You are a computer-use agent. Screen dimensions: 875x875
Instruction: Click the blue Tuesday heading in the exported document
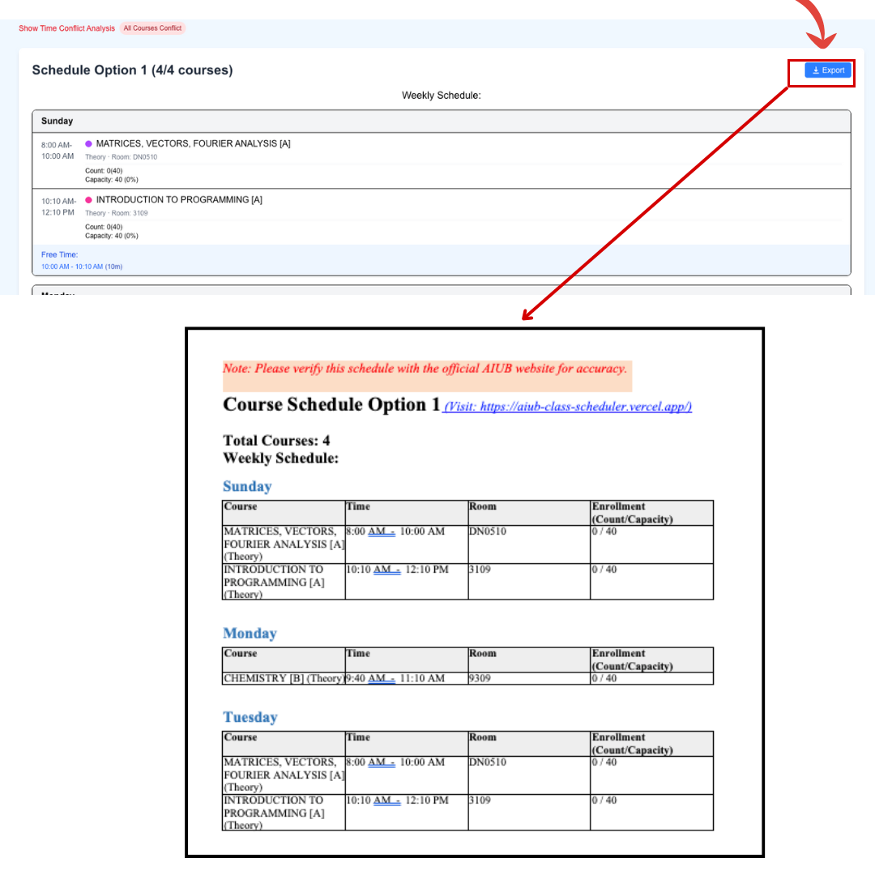[x=250, y=718]
